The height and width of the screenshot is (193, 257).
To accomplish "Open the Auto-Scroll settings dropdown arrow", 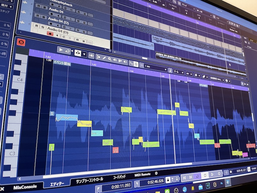I will pos(84,54).
